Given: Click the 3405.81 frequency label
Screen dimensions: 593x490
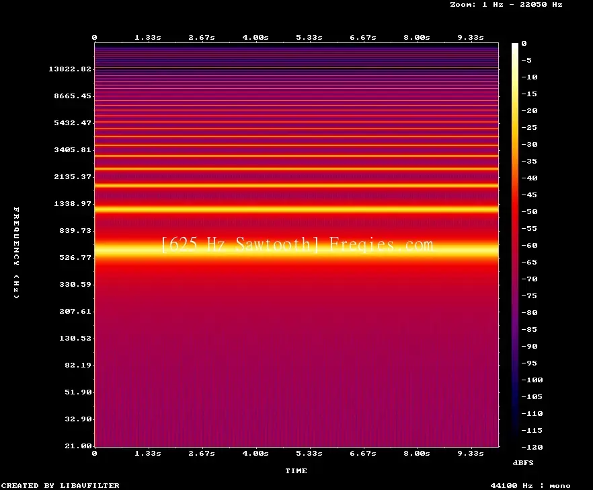Looking at the screenshot, I should tap(73, 149).
